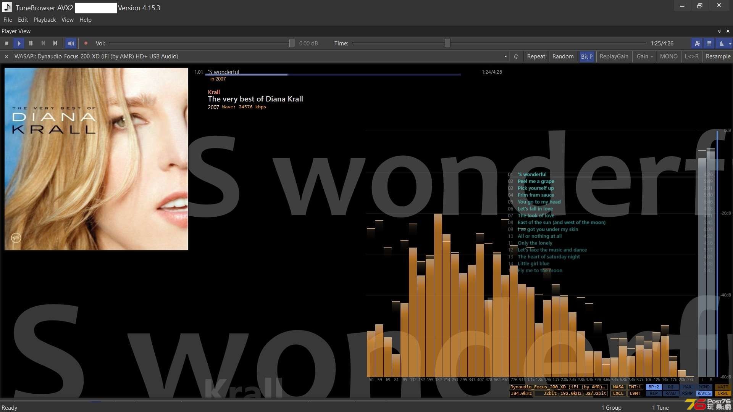Open the Gain dropdown
Image resolution: width=733 pixels, height=412 pixels.
[x=644, y=56]
